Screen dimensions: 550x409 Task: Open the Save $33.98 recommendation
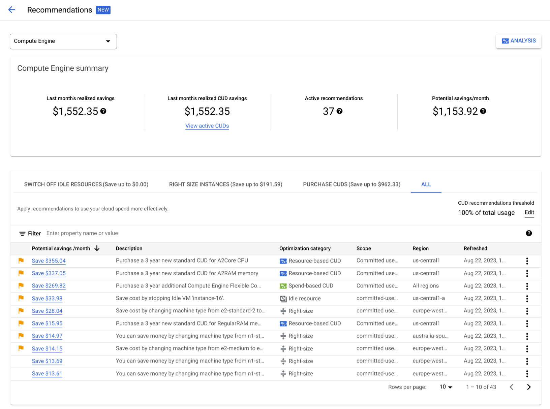point(47,299)
